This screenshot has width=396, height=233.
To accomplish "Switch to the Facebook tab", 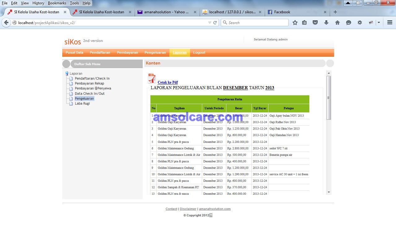I will point(297,12).
